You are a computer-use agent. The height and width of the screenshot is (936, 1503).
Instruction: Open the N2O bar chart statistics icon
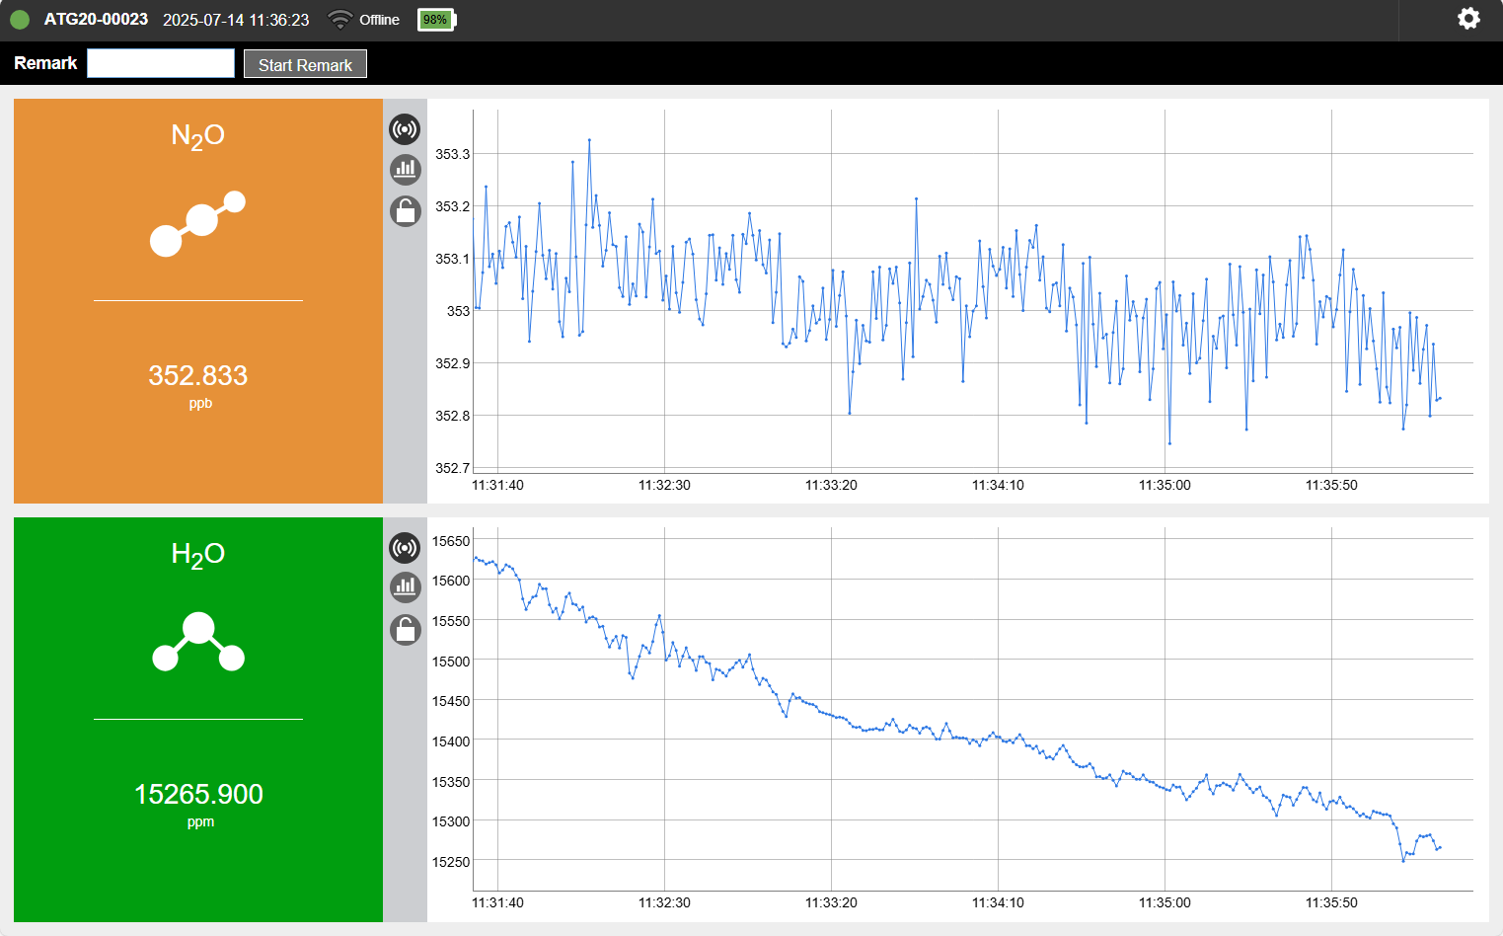click(x=405, y=170)
